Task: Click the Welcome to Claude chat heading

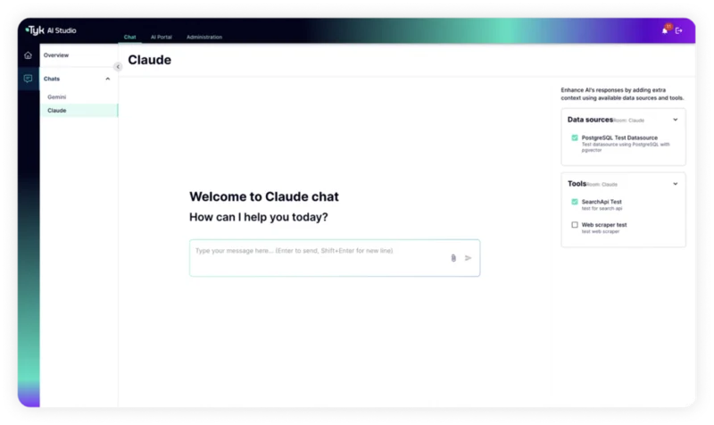Action: coord(264,196)
